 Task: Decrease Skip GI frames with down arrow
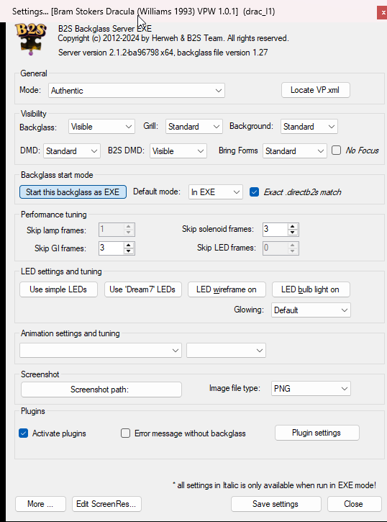pos(128,251)
